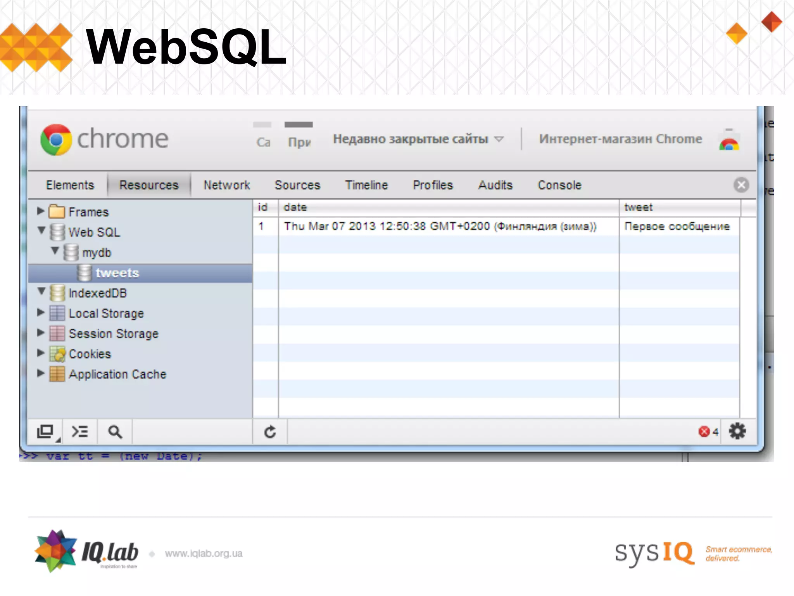This screenshot has height=596, width=794.
Task: Click the Frames folder icon
Action: coord(57,211)
